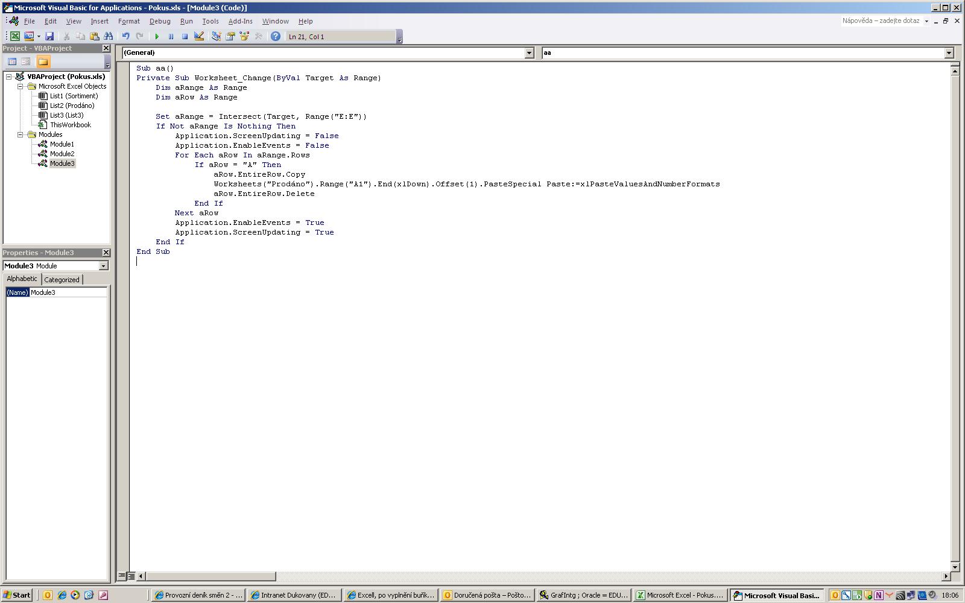Click the Toolbox icon in the toolbar

258,36
